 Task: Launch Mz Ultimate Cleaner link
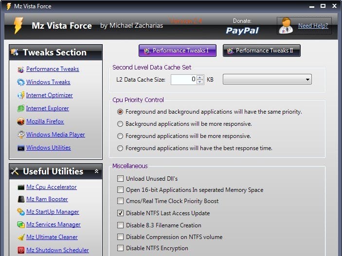click(52, 237)
